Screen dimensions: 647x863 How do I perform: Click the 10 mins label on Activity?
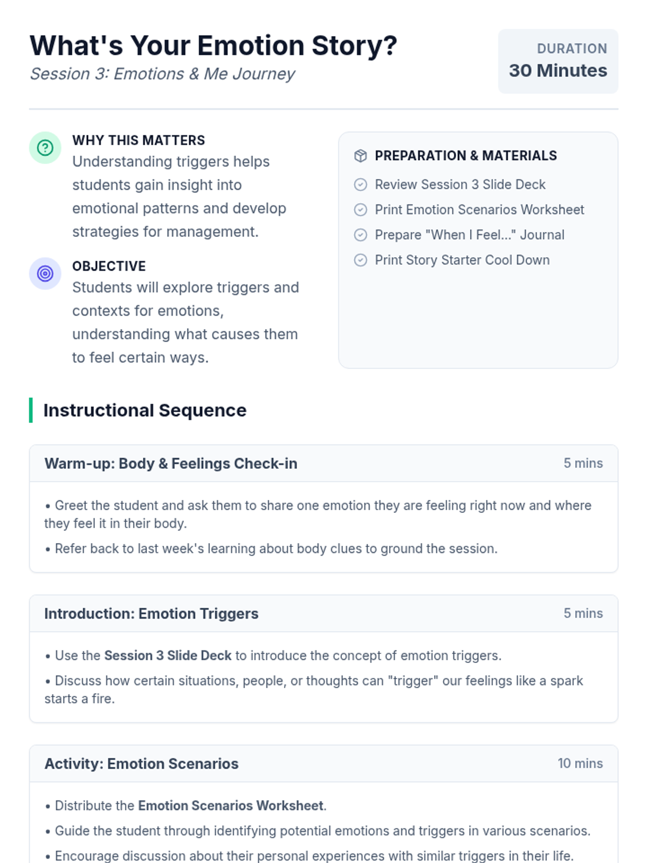coord(580,764)
